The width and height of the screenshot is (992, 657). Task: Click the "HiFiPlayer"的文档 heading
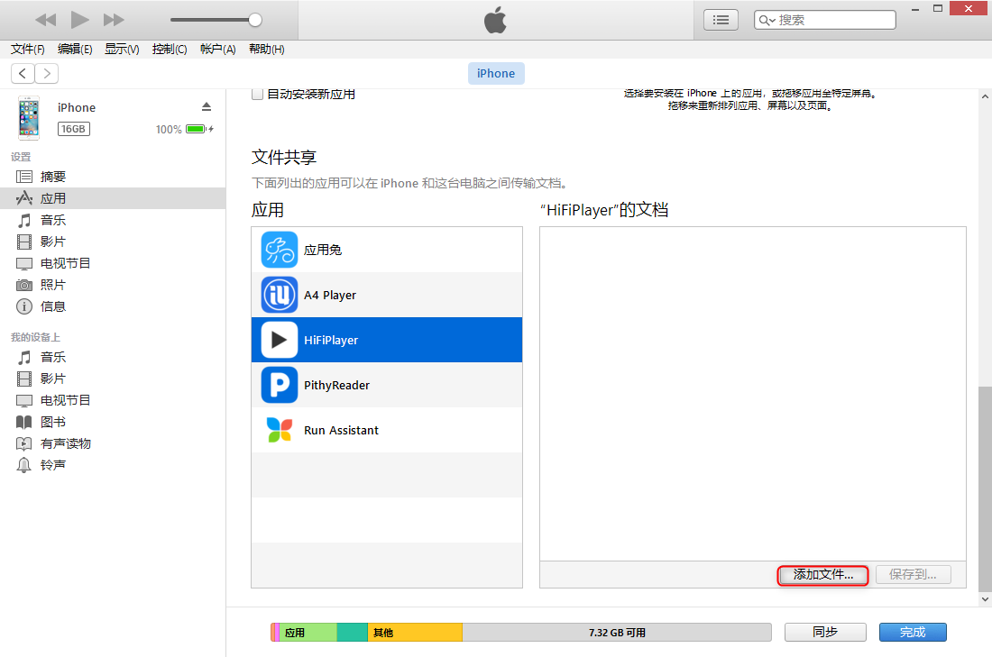click(604, 210)
